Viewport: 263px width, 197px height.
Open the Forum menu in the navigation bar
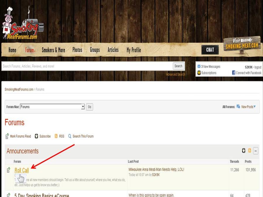point(30,50)
